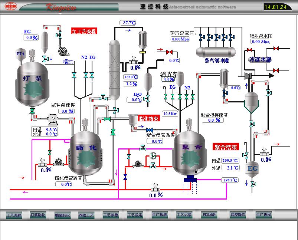
Task: Toggle the blue valve after the 酯化结束 vessel
Action: point(150,130)
